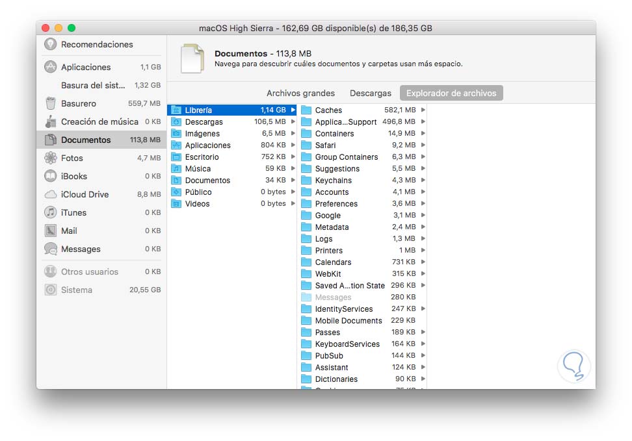Click the Basurero trash can icon

tap(50, 103)
